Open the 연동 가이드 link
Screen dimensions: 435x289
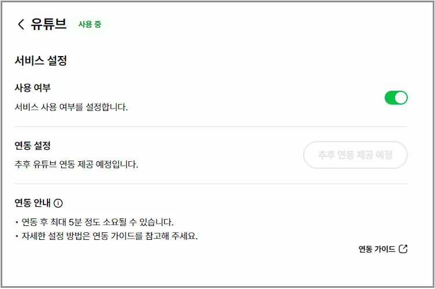tap(383, 249)
